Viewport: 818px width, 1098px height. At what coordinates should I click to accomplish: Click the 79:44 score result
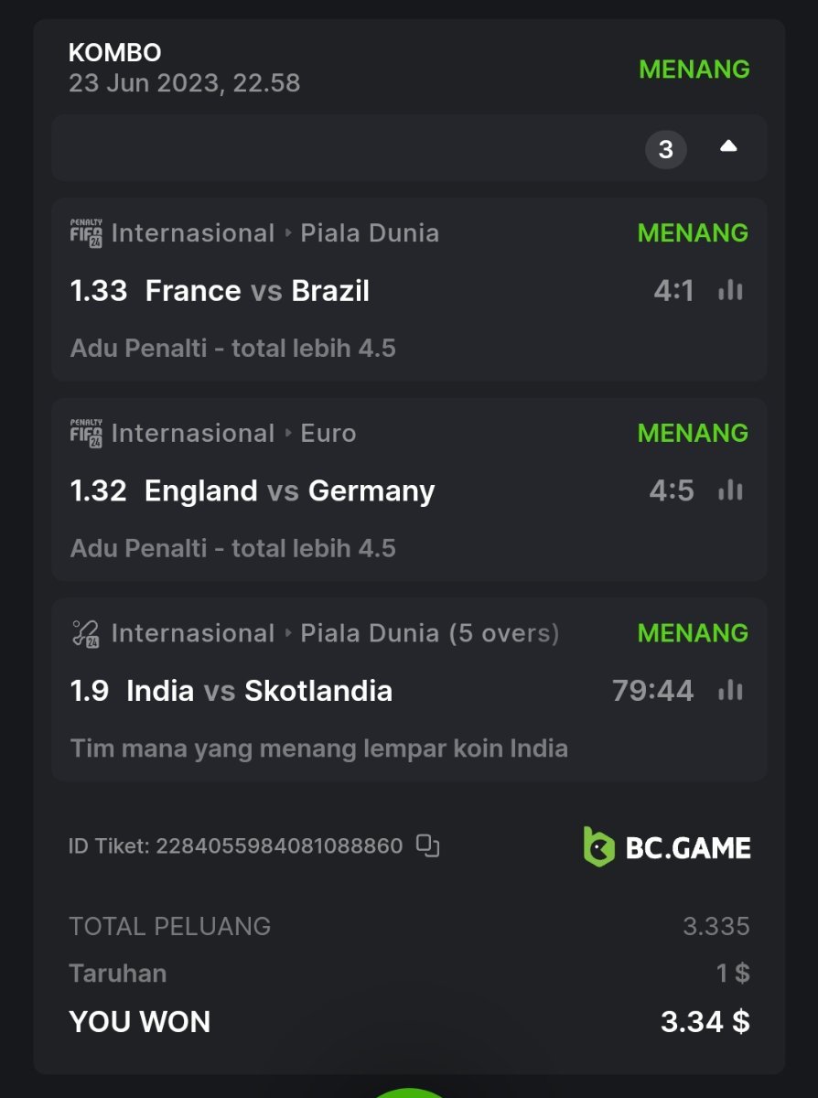pos(652,691)
